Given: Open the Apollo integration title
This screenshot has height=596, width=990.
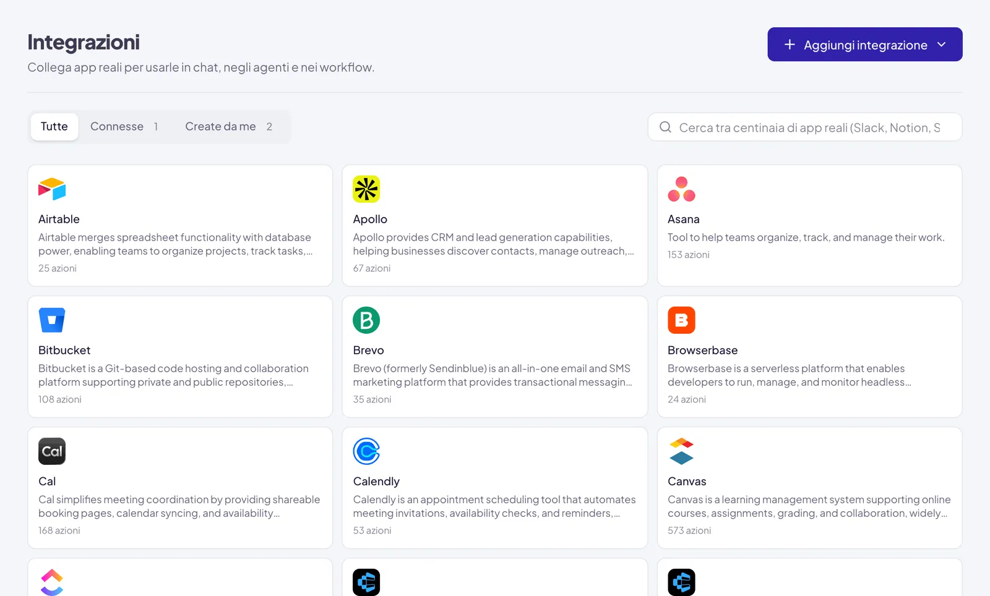Looking at the screenshot, I should (x=370, y=219).
